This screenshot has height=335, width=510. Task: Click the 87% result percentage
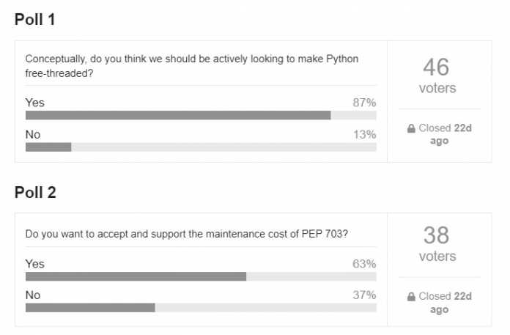tap(364, 103)
